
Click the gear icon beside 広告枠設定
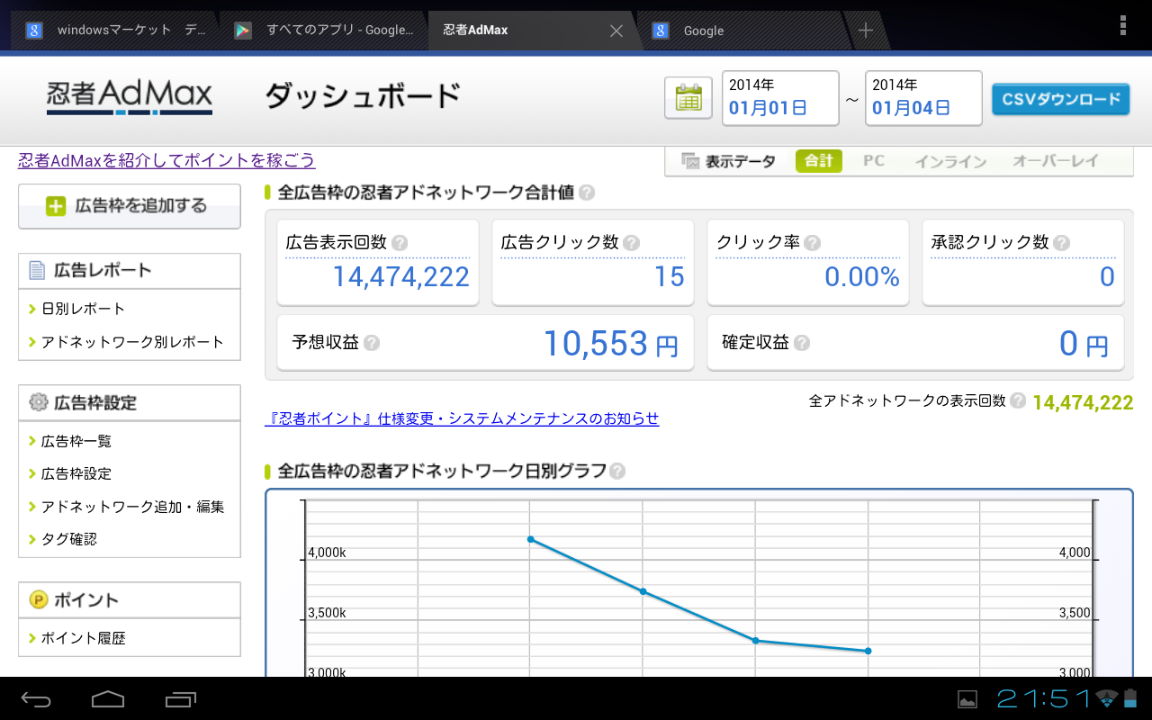(x=38, y=402)
